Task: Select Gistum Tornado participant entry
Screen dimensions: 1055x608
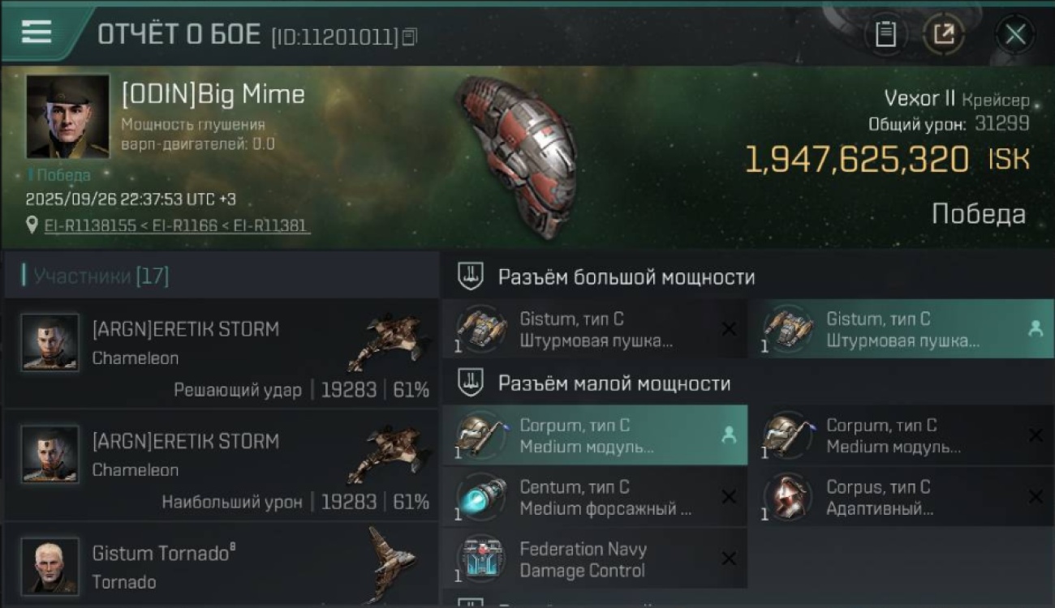Action: (222, 565)
